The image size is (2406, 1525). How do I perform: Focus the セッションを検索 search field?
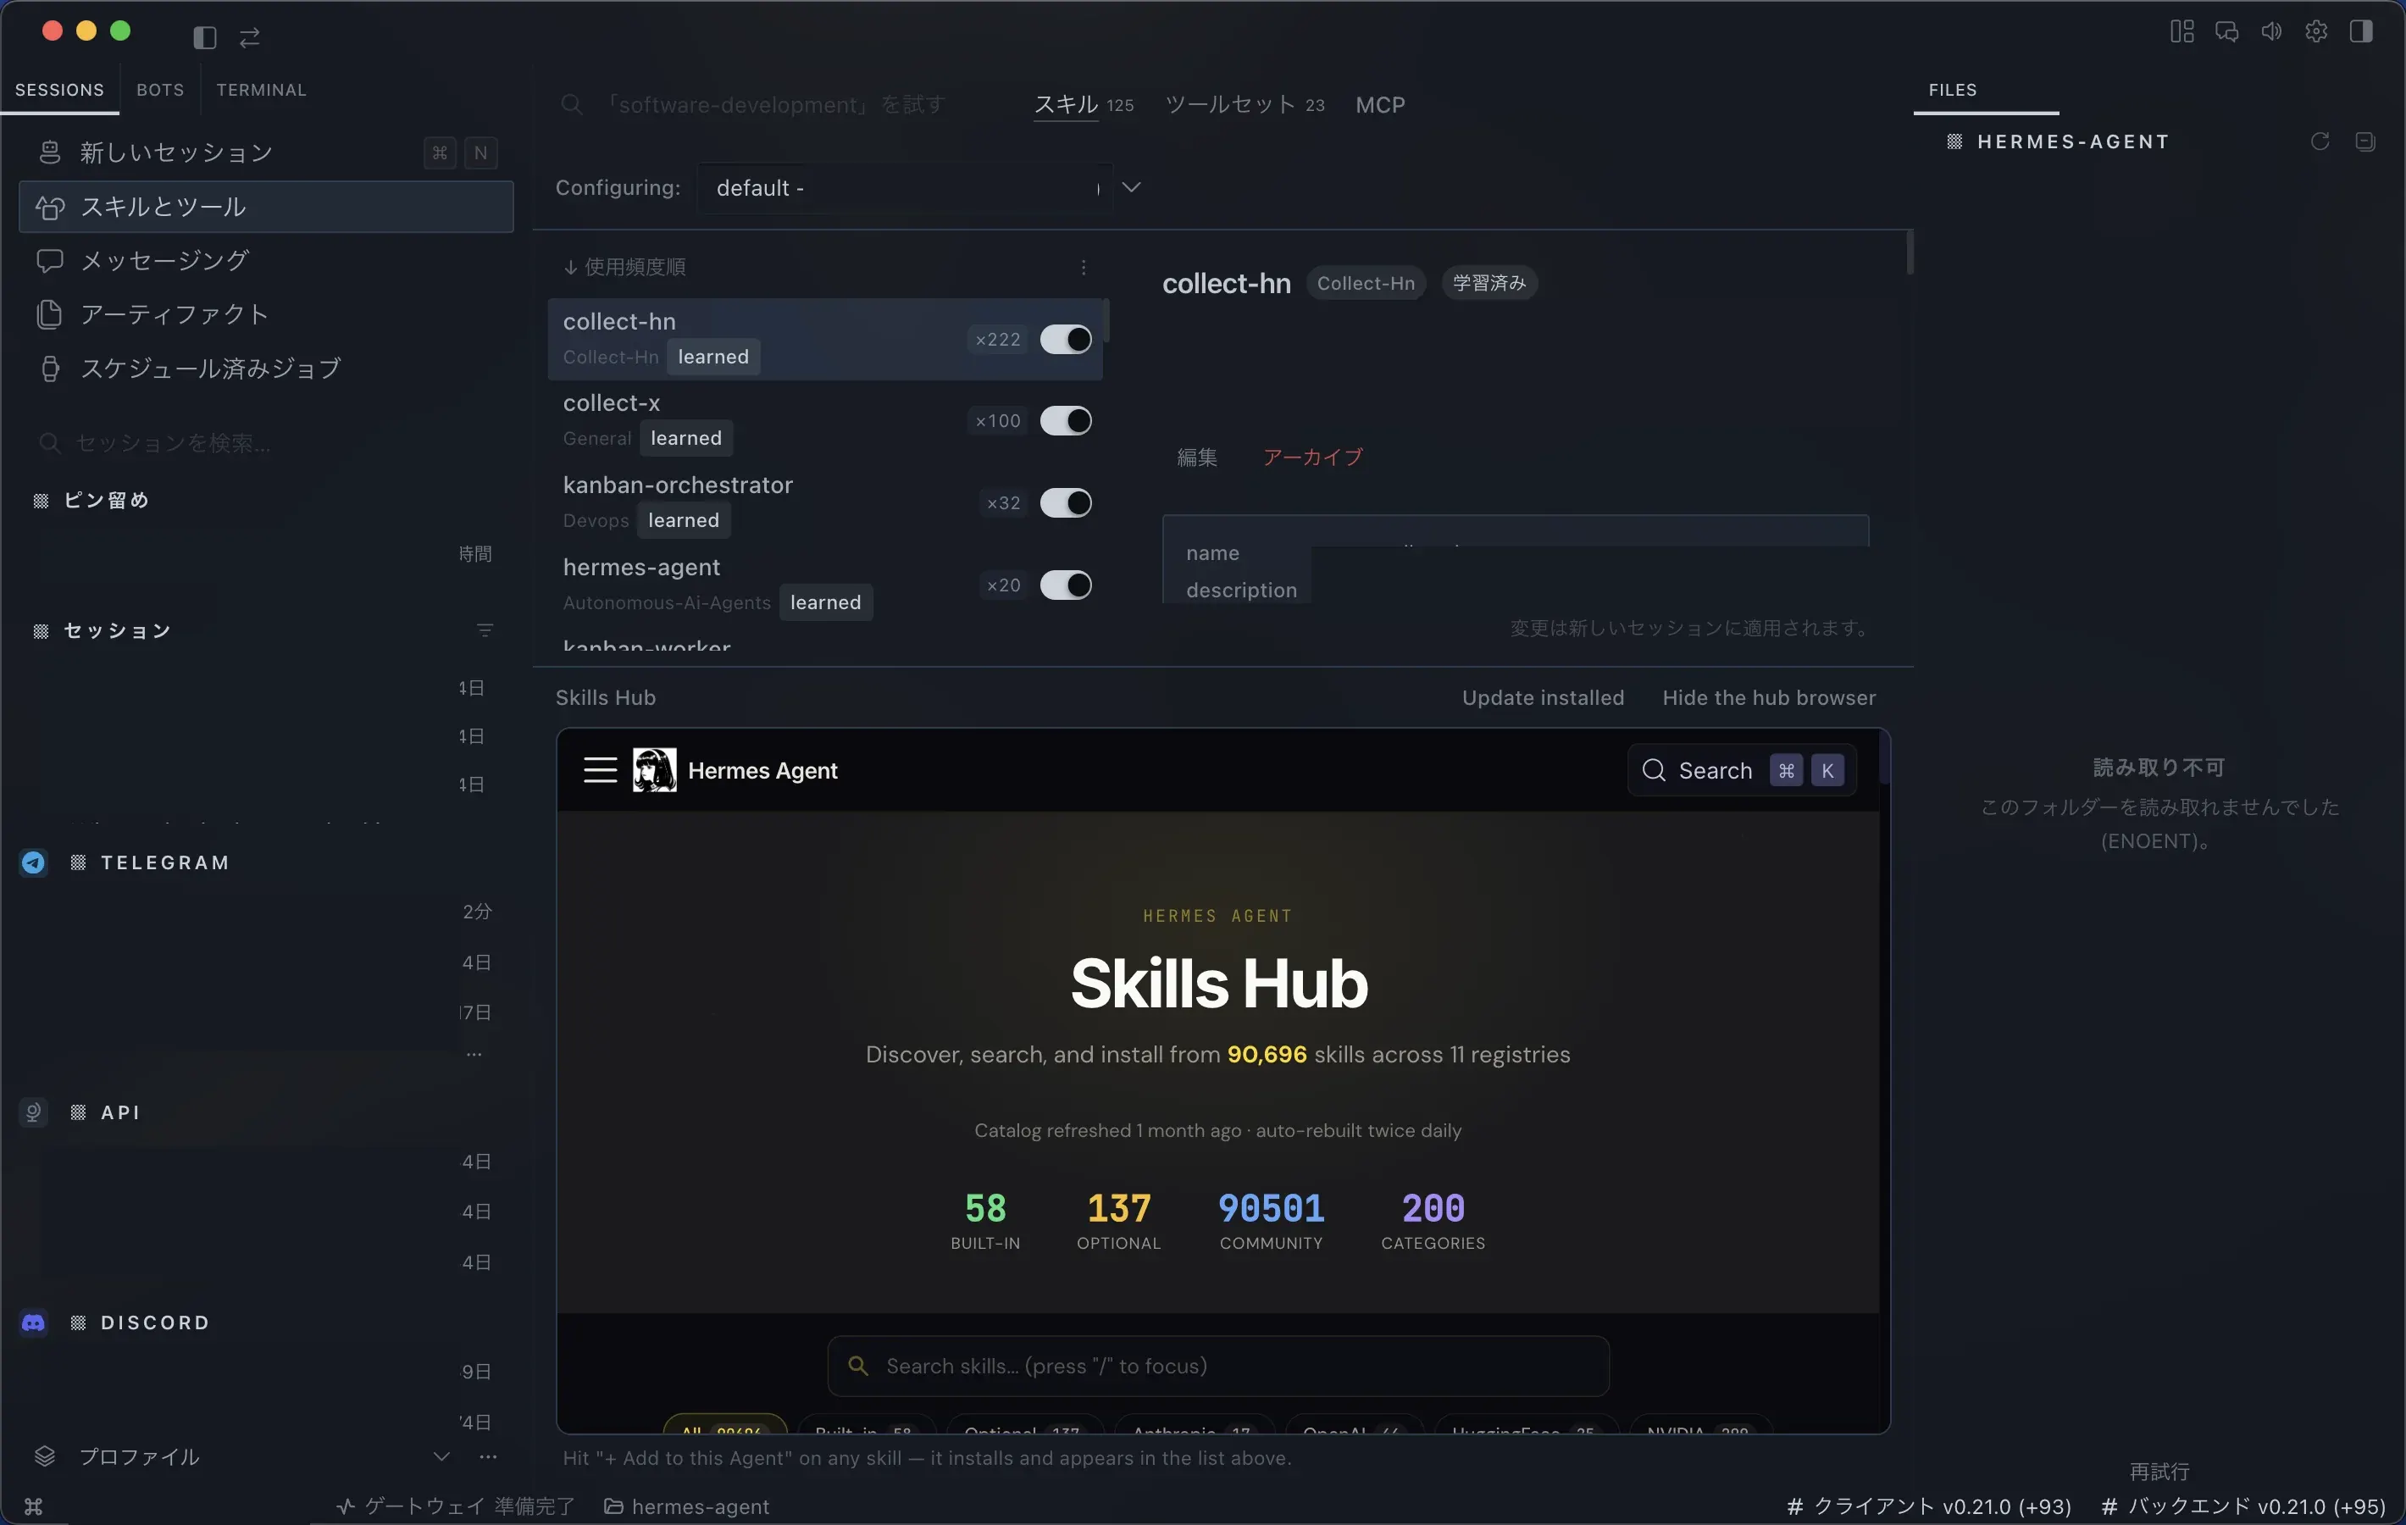point(266,443)
